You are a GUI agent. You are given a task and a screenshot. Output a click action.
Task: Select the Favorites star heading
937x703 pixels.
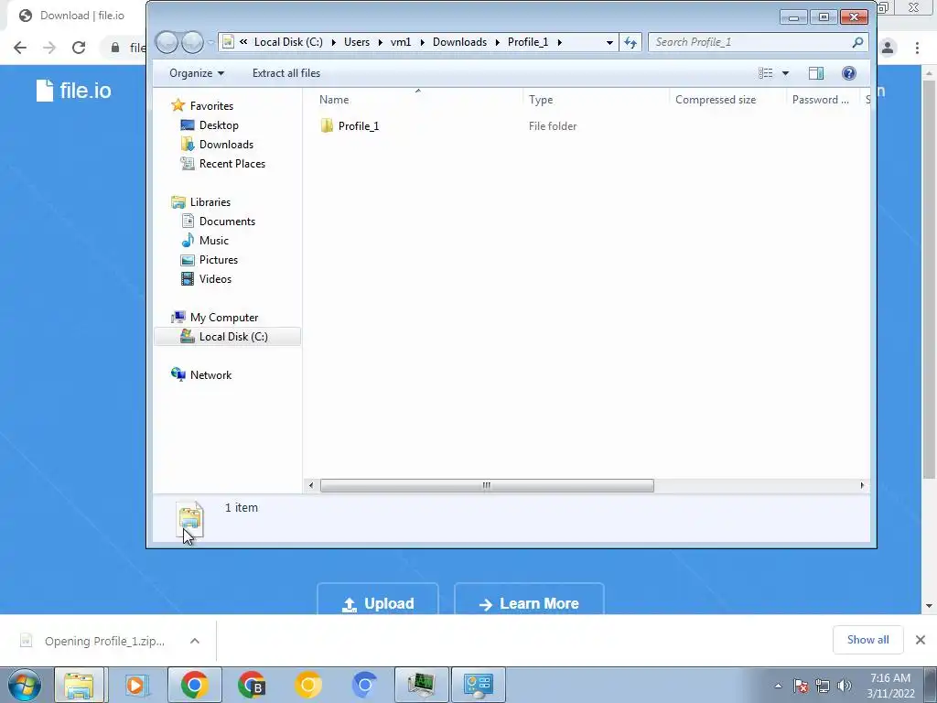(202, 106)
